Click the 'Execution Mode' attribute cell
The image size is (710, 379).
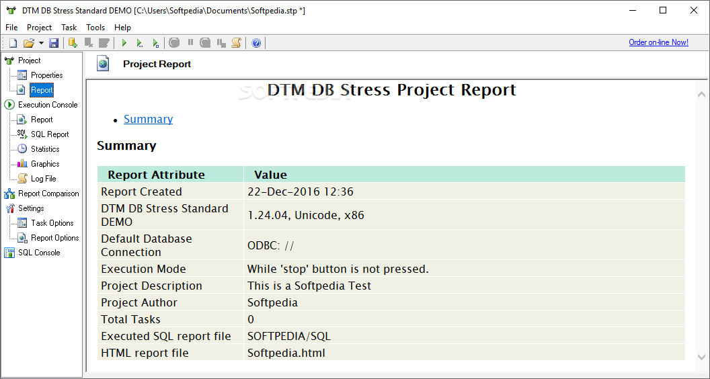[x=171, y=269]
